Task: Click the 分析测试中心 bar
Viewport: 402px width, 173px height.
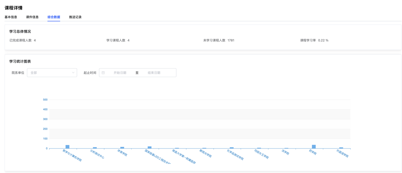Action: [x=95, y=148]
